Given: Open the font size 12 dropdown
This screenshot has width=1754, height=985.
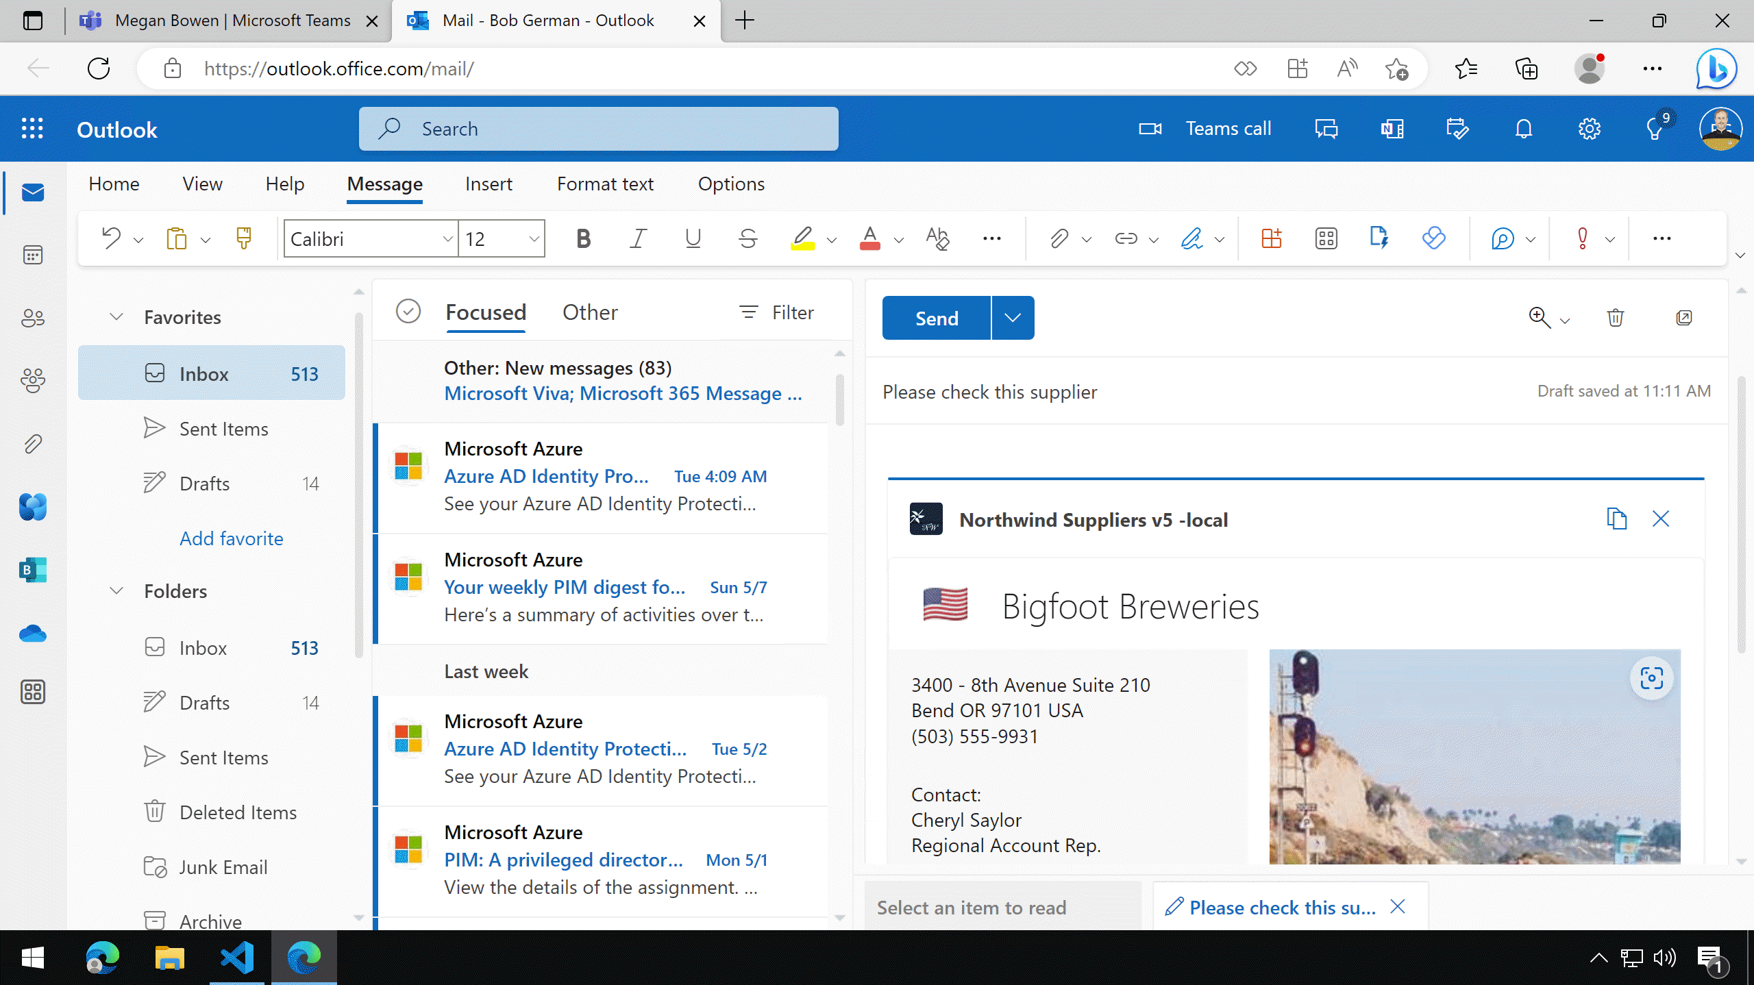Looking at the screenshot, I should [534, 239].
